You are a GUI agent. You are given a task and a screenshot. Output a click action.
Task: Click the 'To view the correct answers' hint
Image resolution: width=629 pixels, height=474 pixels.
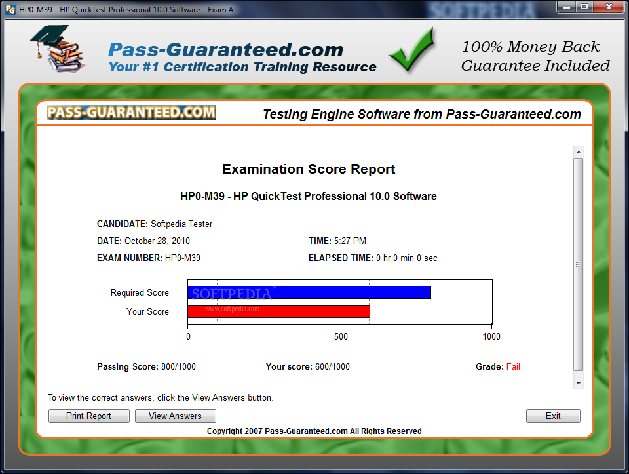161,397
